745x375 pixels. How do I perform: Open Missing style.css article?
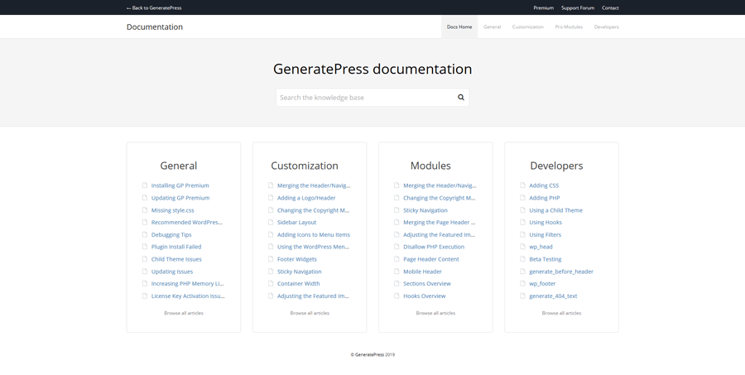click(172, 210)
